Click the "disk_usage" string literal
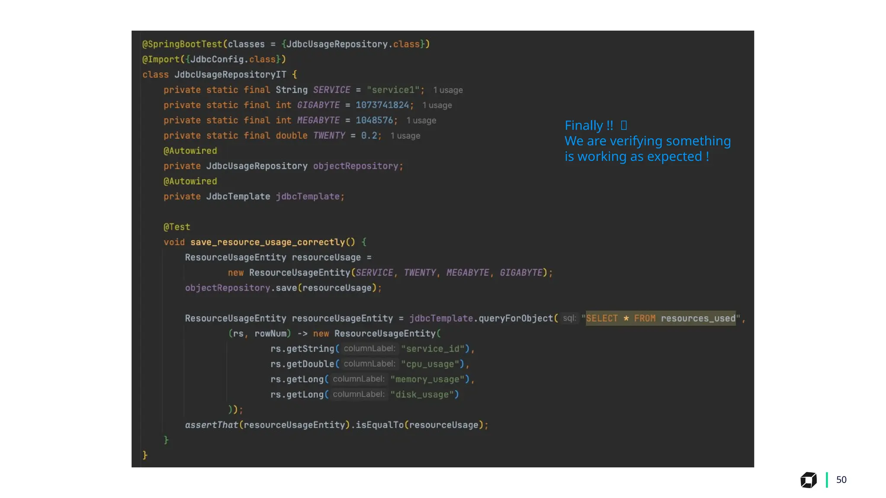The image size is (886, 498). 422,395
